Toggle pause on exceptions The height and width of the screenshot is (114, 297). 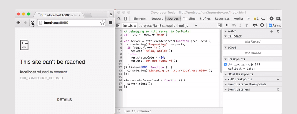pos(262,25)
